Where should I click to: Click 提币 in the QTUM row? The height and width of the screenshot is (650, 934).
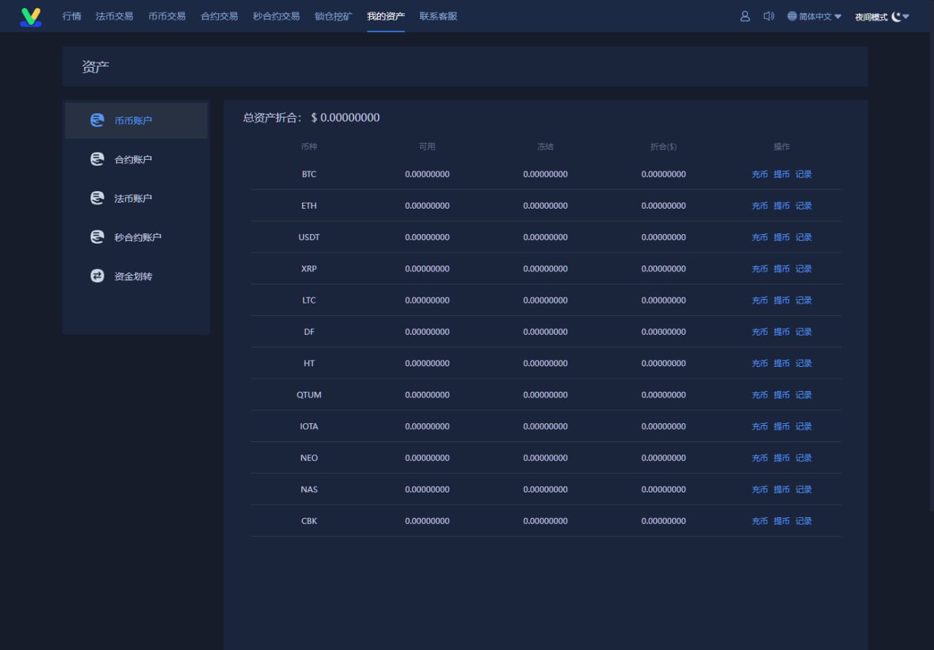(x=781, y=395)
